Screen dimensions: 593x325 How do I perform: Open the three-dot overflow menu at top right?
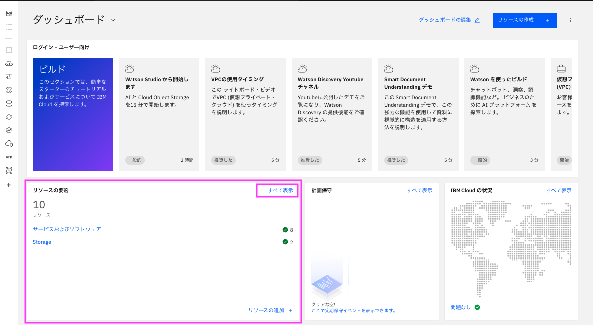coord(570,20)
